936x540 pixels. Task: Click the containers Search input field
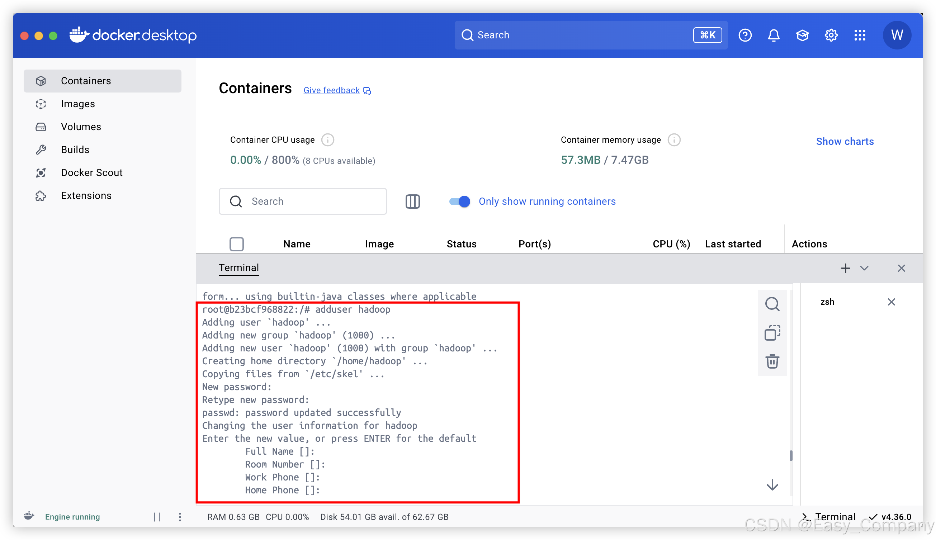[x=303, y=202]
